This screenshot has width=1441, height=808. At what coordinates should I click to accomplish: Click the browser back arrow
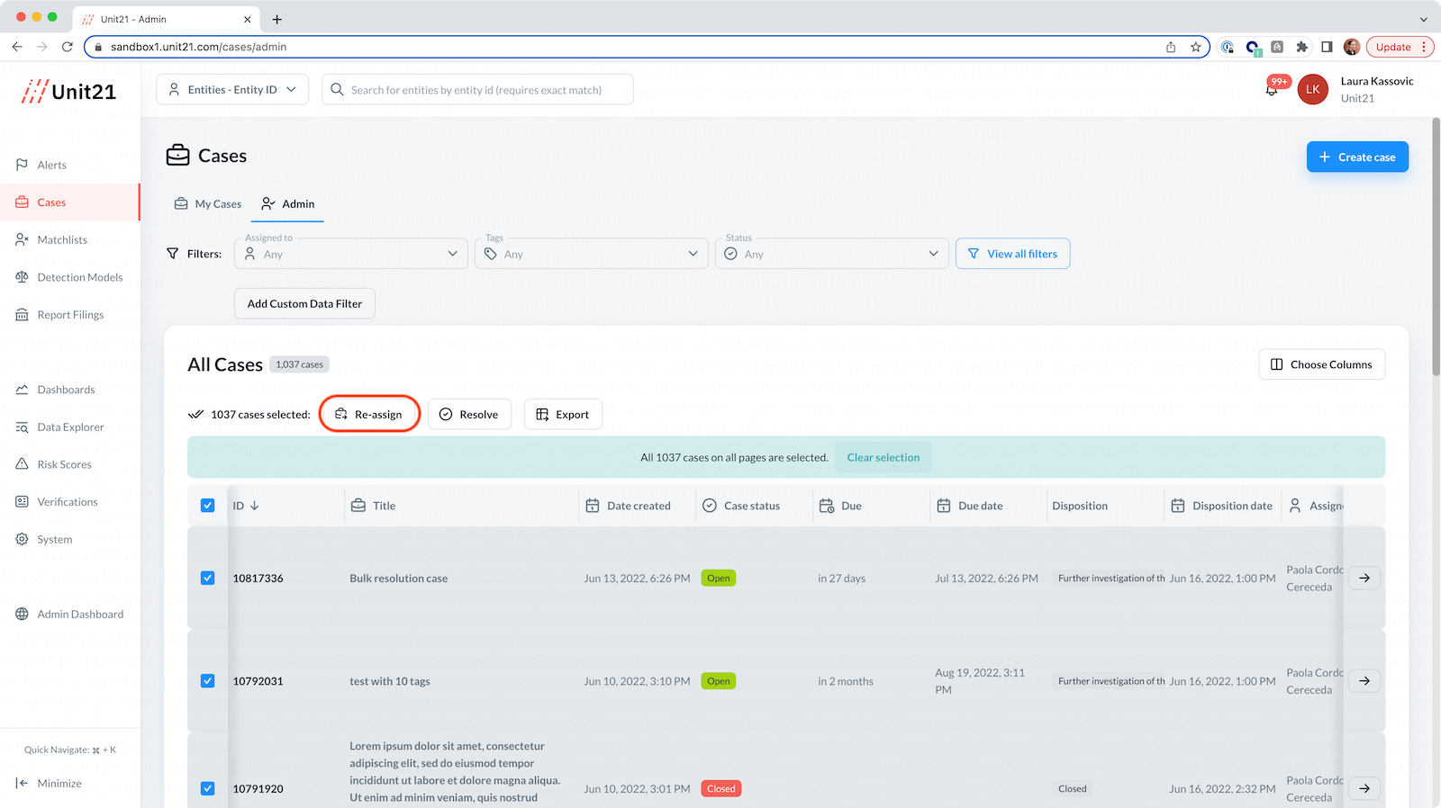17,47
